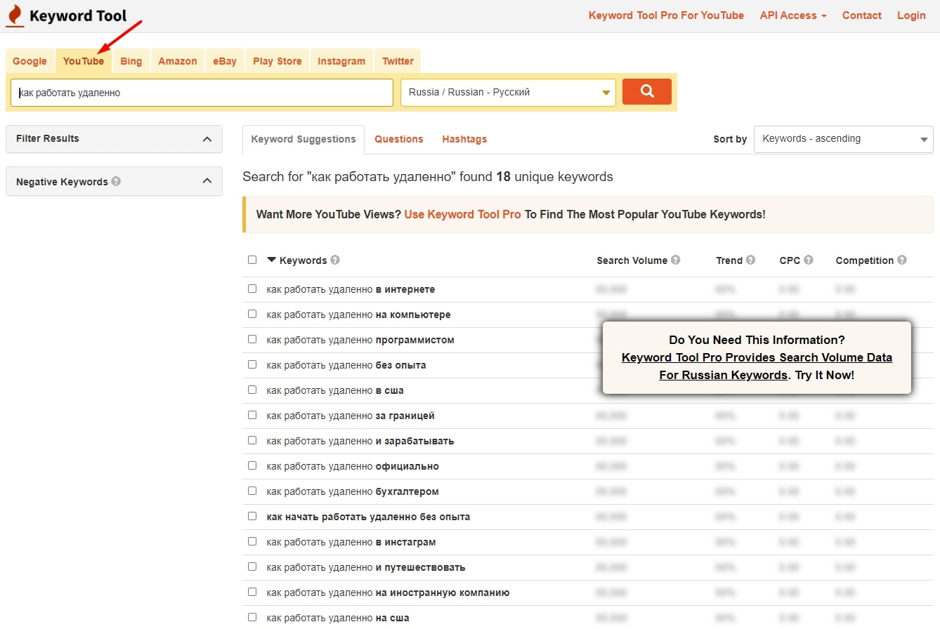Check the 'программистом' keyword row
Image resolution: width=940 pixels, height=629 pixels.
pos(252,339)
